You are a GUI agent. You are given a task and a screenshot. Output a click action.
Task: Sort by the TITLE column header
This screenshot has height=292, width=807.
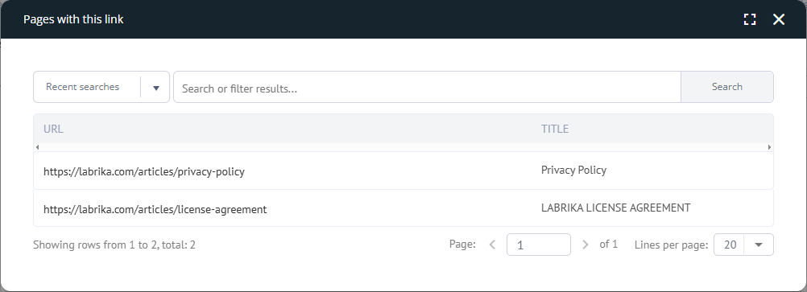555,129
